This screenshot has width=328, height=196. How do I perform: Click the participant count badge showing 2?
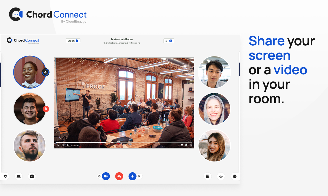tap(169, 40)
